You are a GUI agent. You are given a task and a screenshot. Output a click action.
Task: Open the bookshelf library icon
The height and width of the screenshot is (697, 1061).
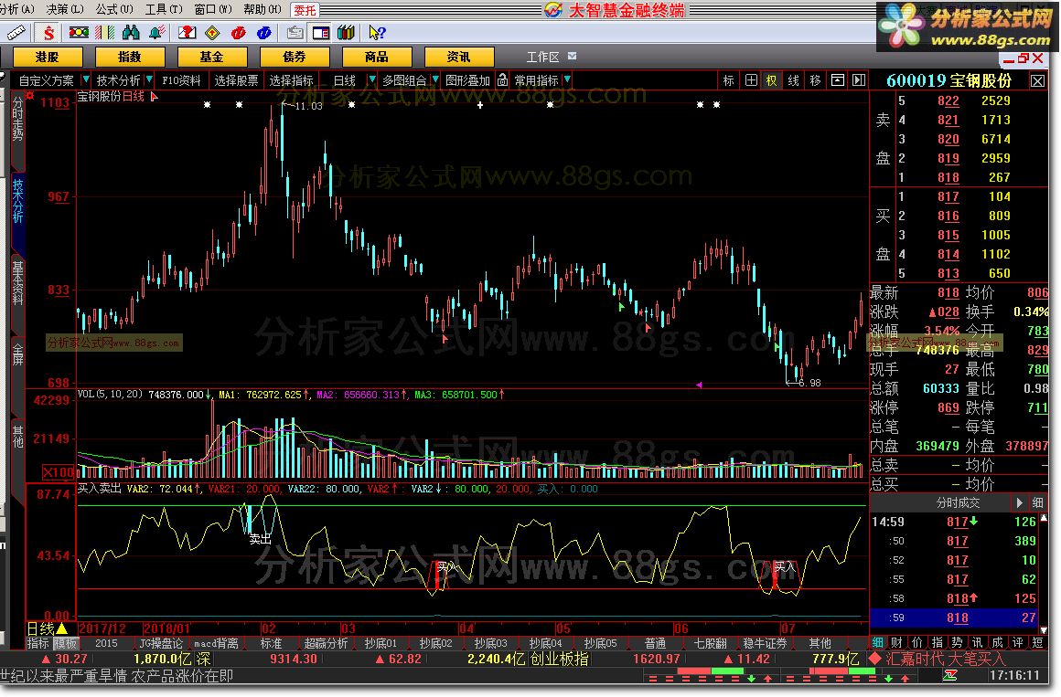[x=347, y=33]
